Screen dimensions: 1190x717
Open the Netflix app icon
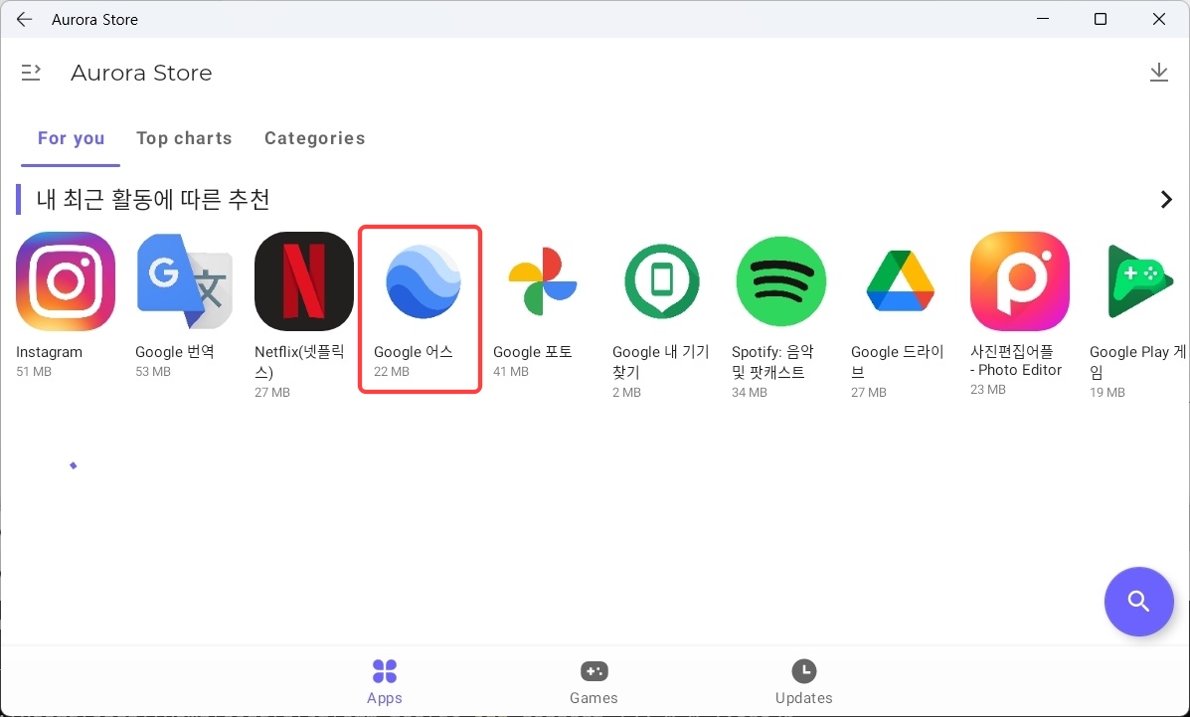[x=303, y=281]
